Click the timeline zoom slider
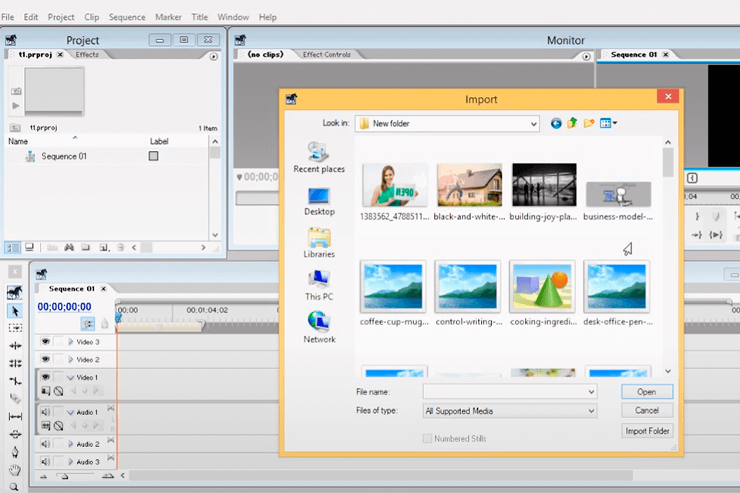The width and height of the screenshot is (740, 493). click(x=64, y=476)
